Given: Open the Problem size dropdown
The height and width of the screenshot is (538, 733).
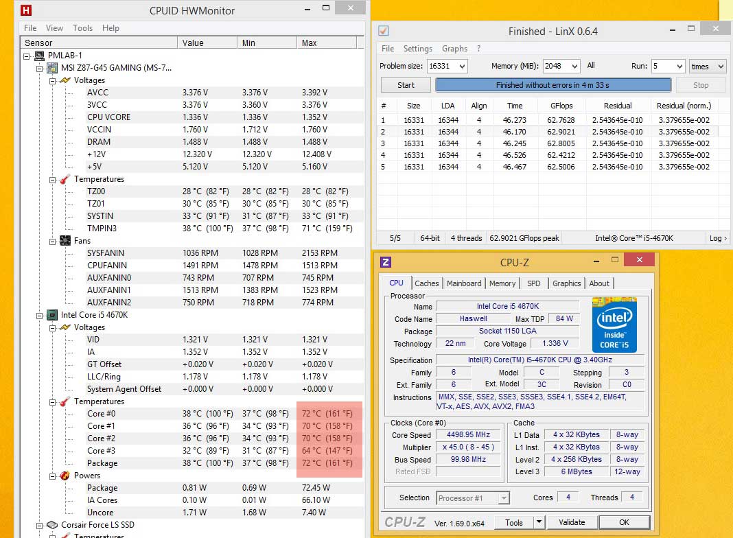Looking at the screenshot, I should (x=461, y=67).
